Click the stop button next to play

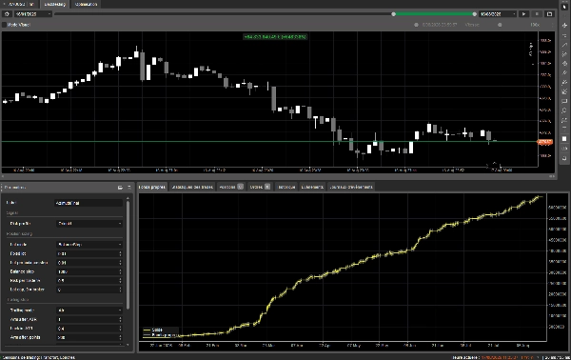point(537,14)
